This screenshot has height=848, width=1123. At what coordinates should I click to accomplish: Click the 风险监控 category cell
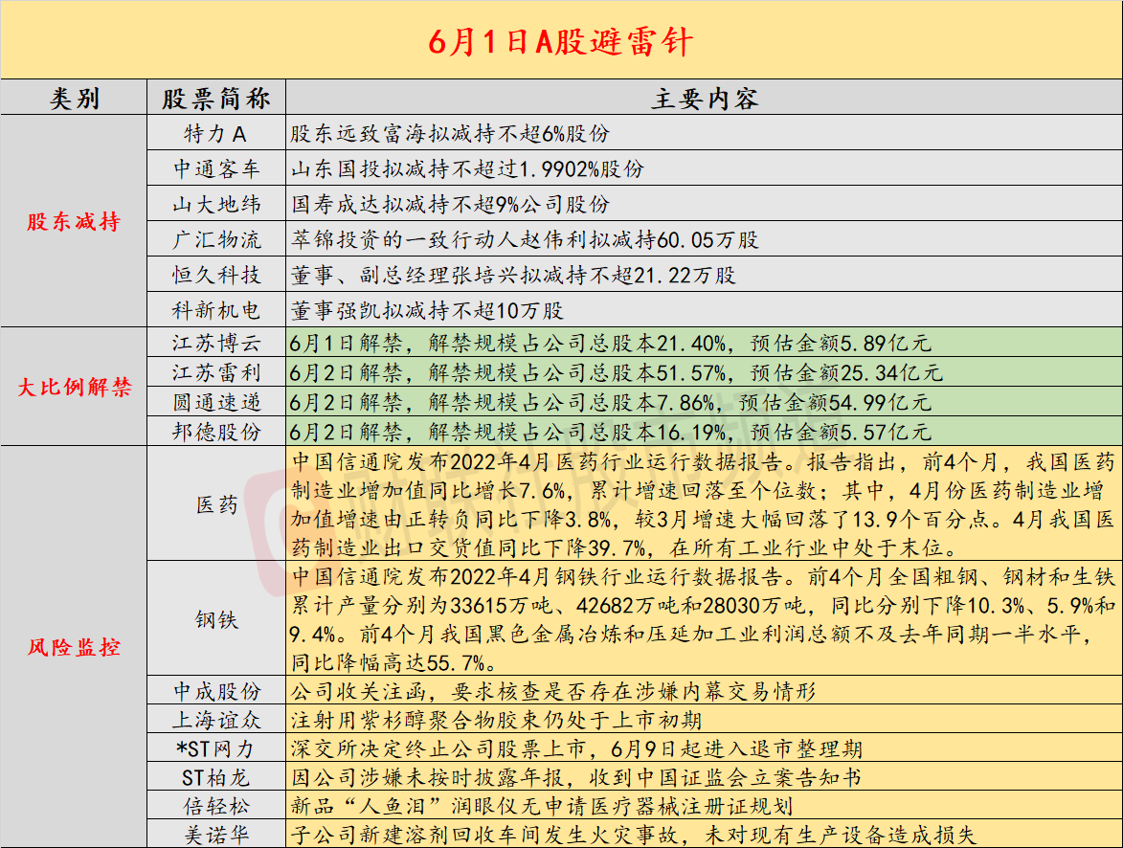[x=74, y=647]
